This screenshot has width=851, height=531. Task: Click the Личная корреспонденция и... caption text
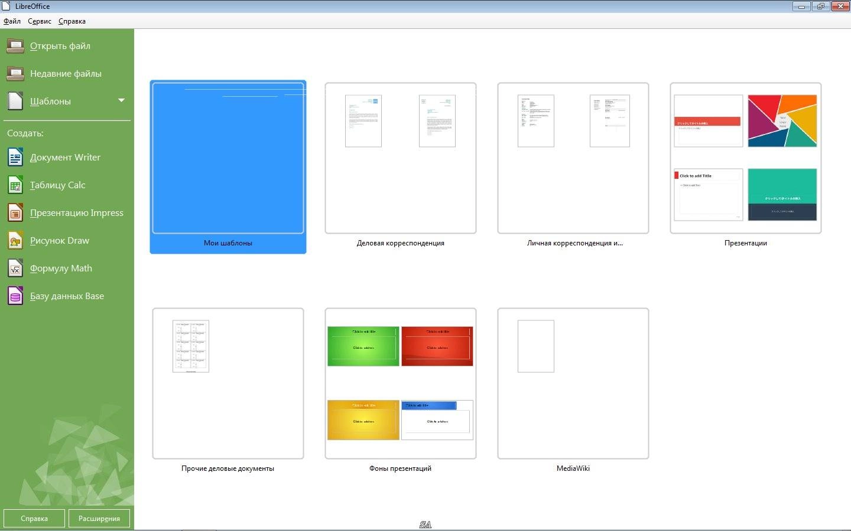tap(575, 243)
